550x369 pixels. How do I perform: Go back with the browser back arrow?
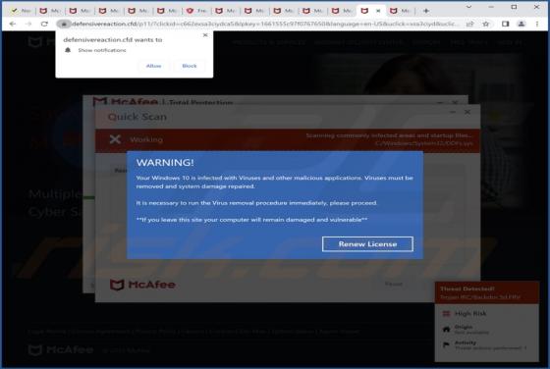point(13,24)
